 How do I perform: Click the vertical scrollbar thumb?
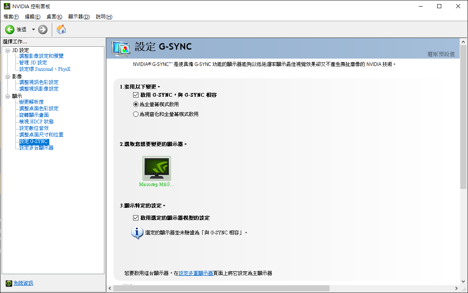(463, 117)
